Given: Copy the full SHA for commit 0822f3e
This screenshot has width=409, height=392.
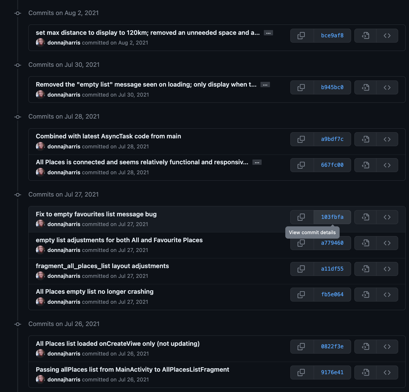Looking at the screenshot, I should point(302,346).
